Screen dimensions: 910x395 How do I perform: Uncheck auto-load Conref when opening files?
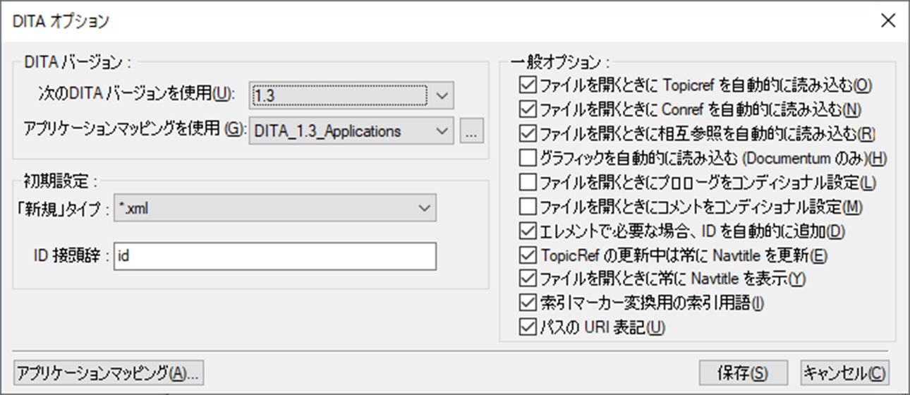[x=528, y=109]
